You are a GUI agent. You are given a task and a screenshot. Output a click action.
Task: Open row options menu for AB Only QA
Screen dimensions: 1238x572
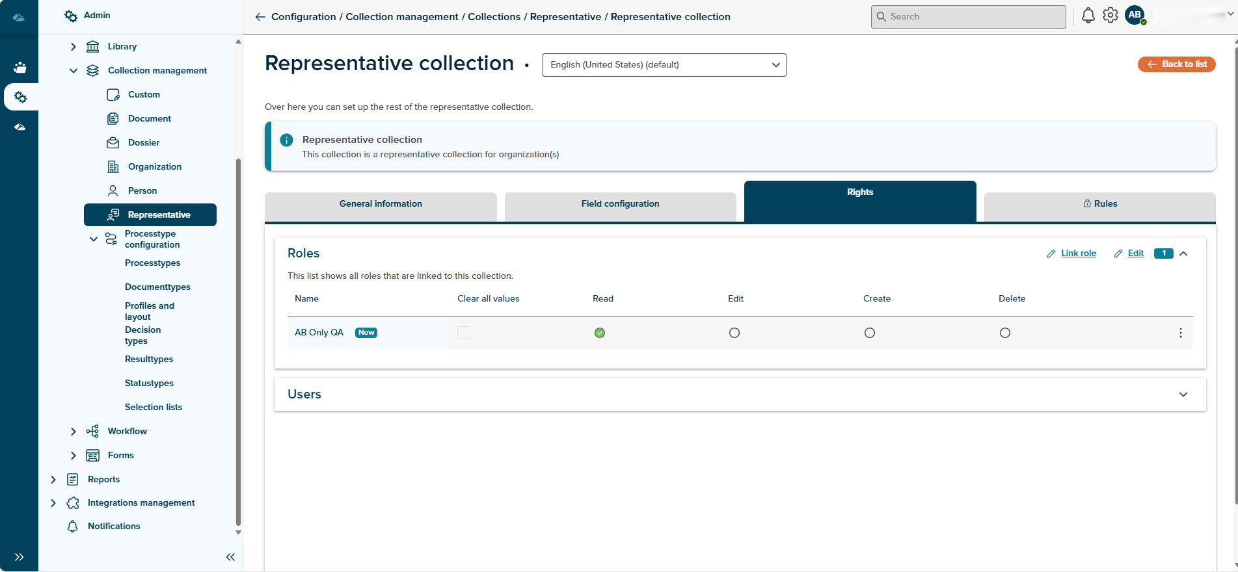1180,333
